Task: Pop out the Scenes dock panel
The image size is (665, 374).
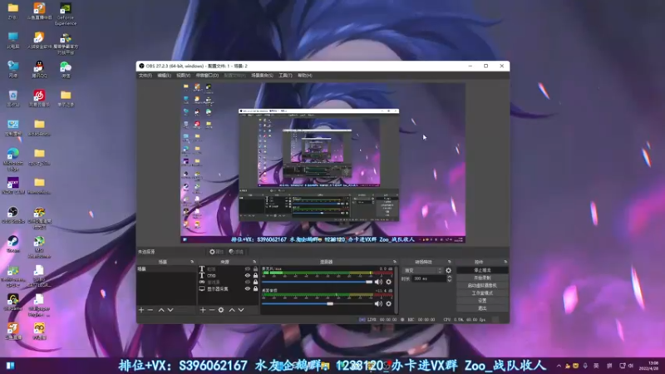Action: click(x=192, y=262)
